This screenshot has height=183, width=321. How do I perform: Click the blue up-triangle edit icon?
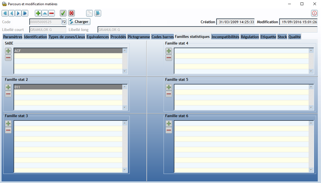pyautogui.click(x=45, y=13)
